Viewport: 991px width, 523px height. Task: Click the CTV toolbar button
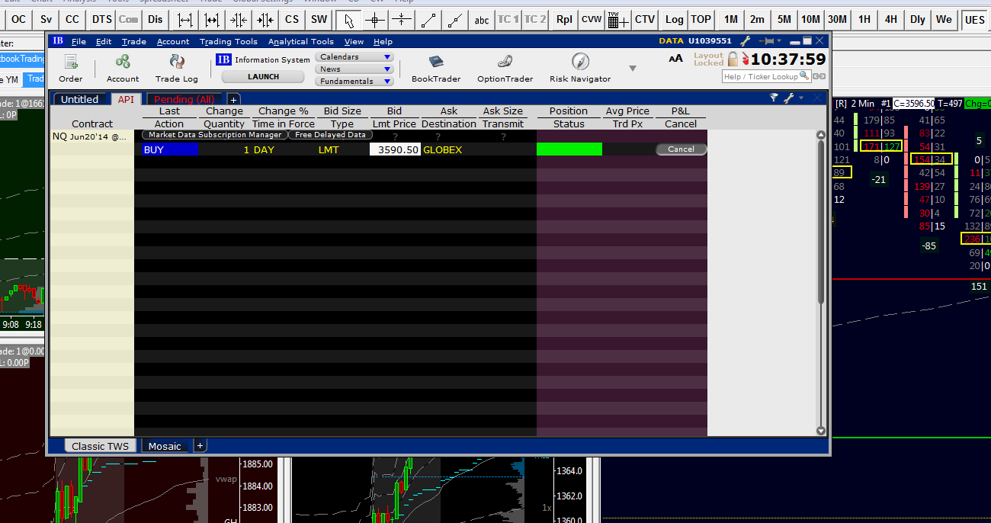click(645, 19)
